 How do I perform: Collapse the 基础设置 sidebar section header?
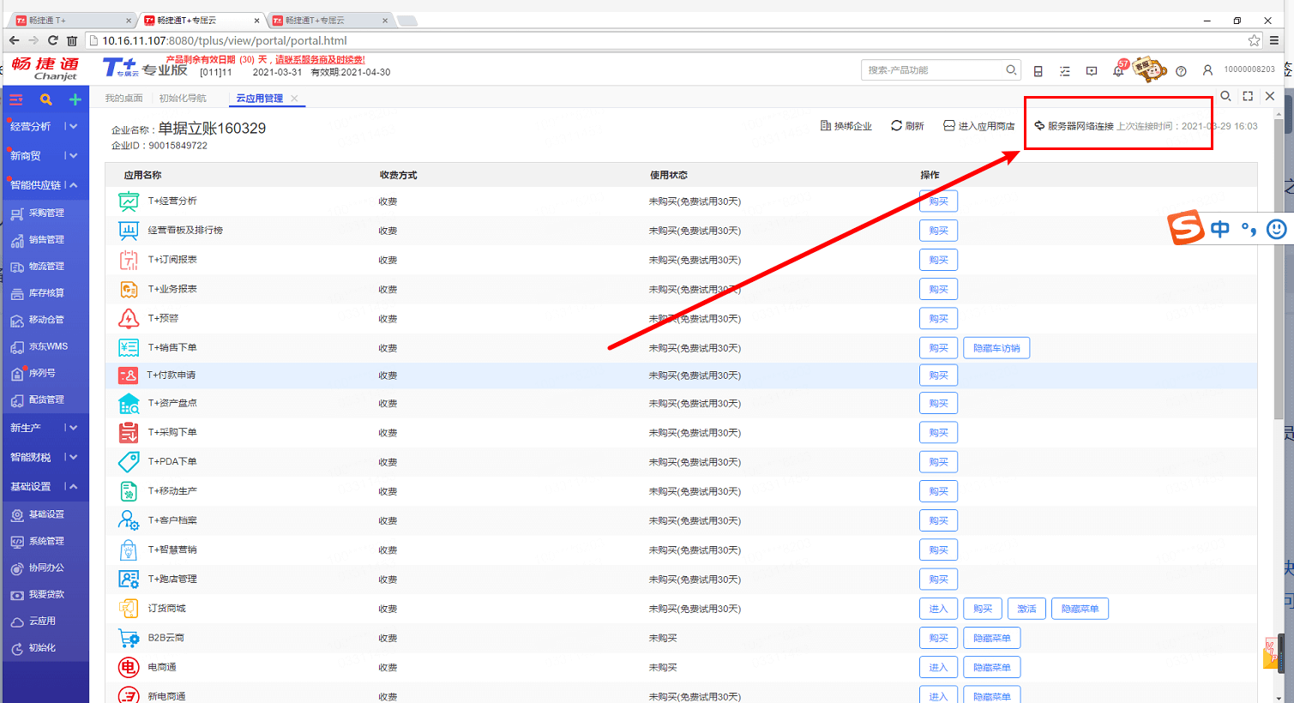[45, 486]
